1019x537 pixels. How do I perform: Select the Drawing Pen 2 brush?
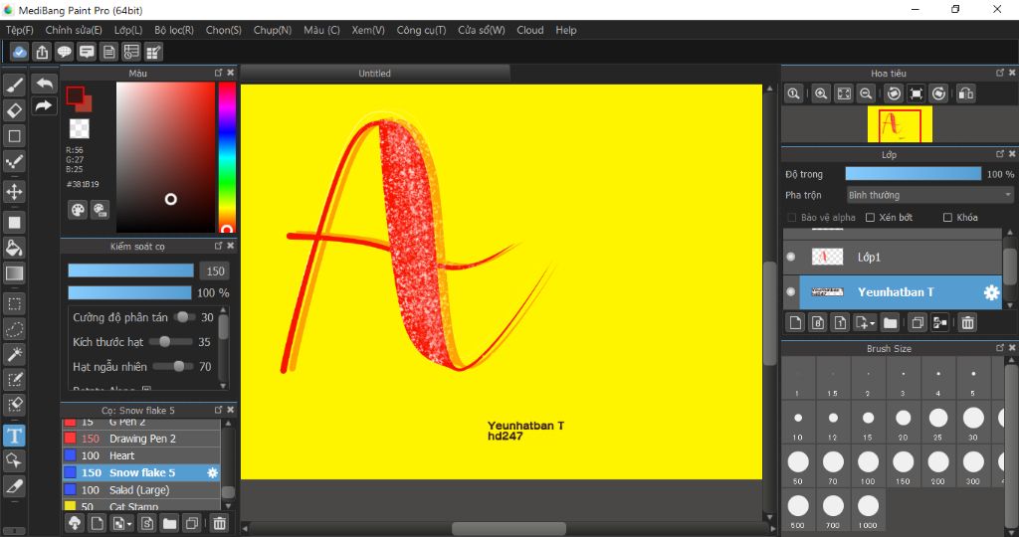[x=141, y=439]
